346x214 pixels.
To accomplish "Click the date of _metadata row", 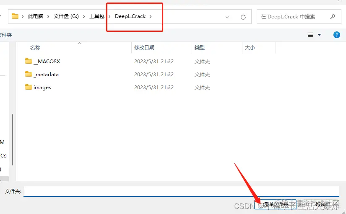I will (154, 74).
